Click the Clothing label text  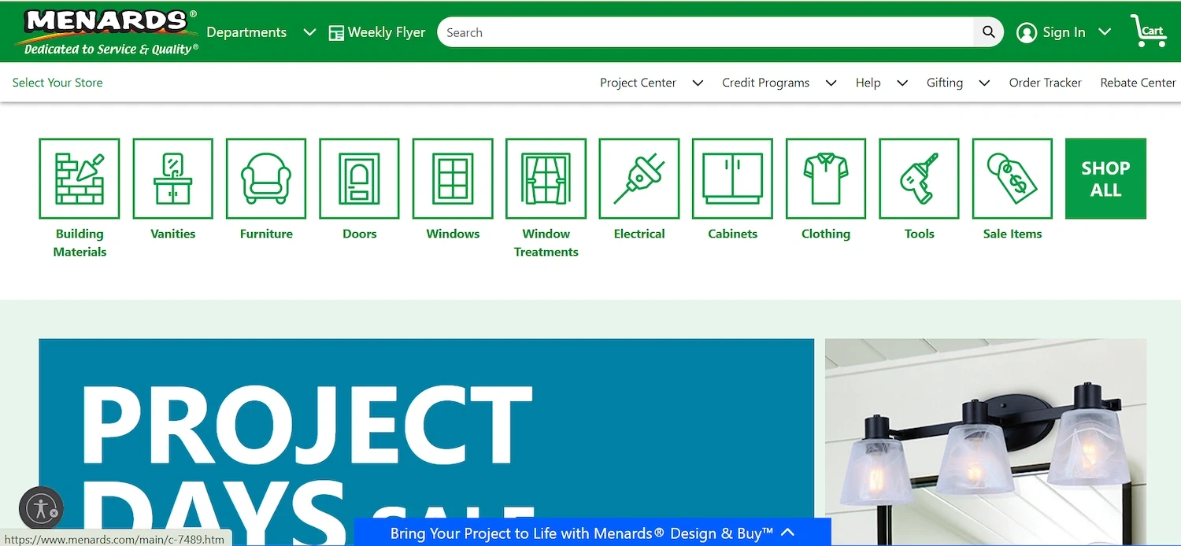click(x=826, y=234)
